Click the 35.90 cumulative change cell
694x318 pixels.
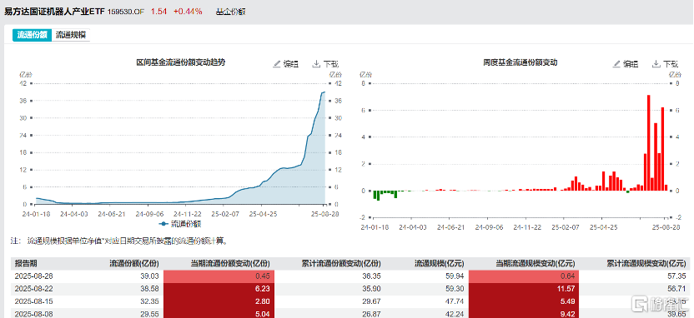click(371, 288)
